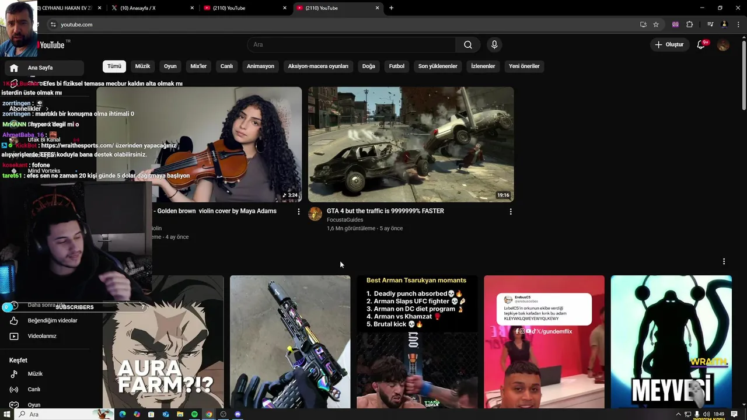Image resolution: width=747 pixels, height=420 pixels.
Task: Select the İzlenenler filter chip
Action: [x=483, y=66]
